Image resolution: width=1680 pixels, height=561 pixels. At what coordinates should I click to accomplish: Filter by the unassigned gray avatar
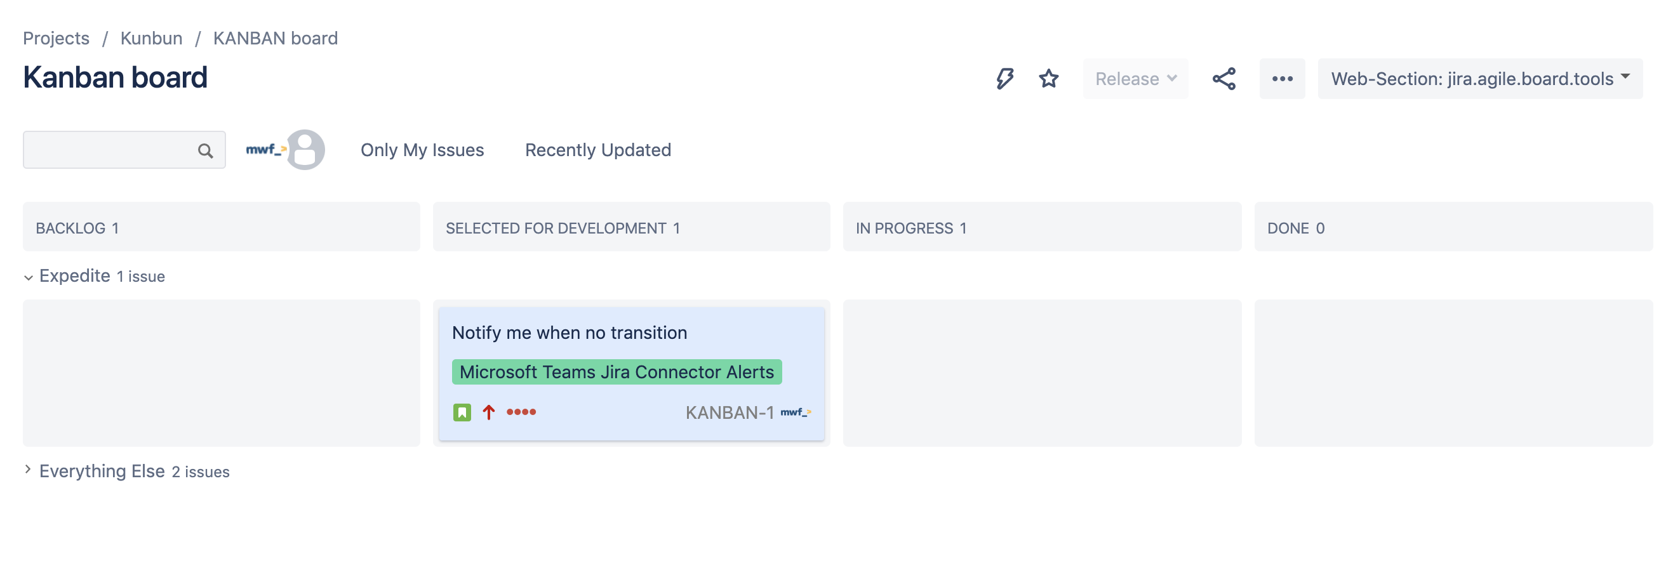(307, 150)
